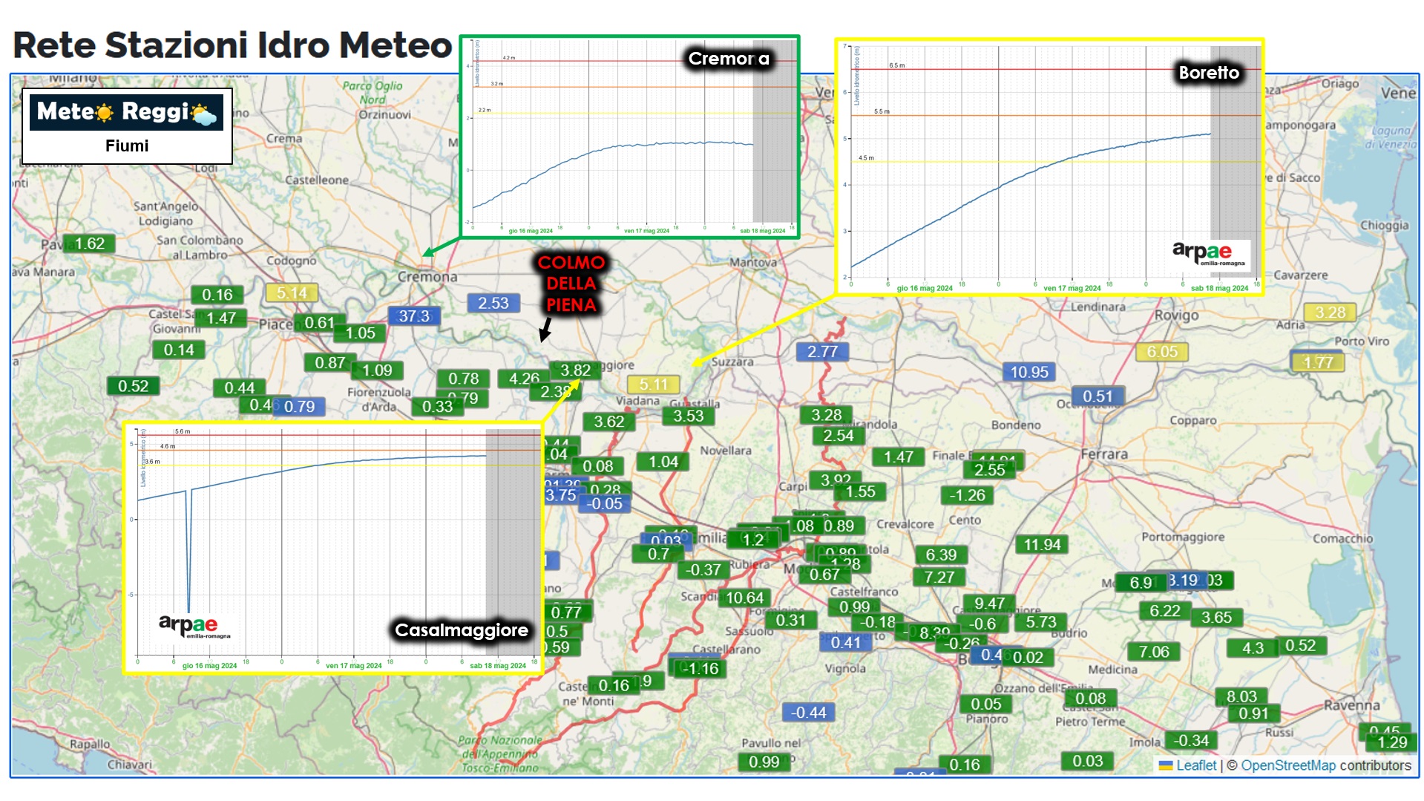Click the yellow 1.77 marker near Porto Viro
Viewport: 1424px width, 801px height.
click(1318, 362)
